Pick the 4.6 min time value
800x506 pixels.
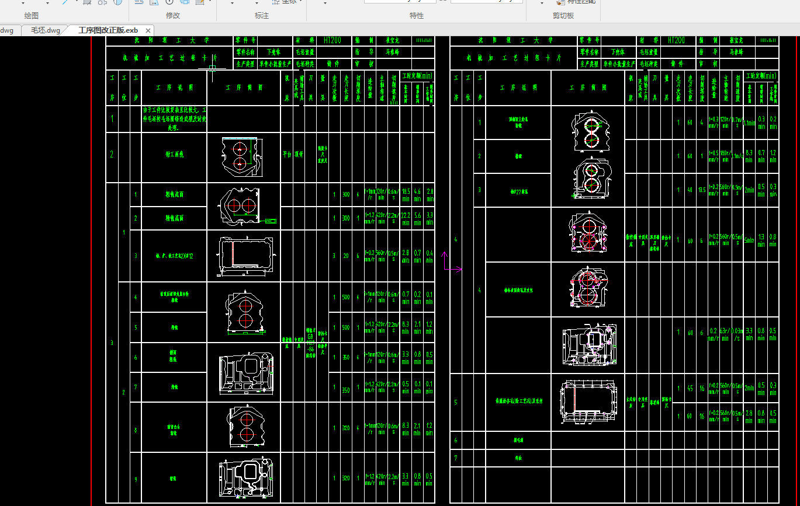point(417,195)
